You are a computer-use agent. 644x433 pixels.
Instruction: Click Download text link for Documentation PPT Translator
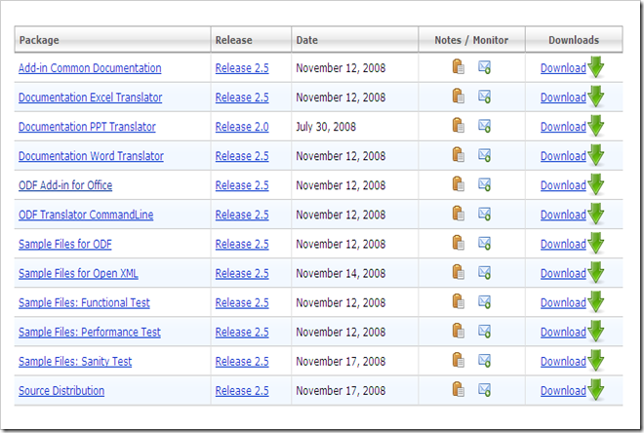563,127
